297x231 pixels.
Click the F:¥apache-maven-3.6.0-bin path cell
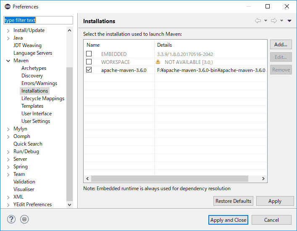pyautogui.click(x=211, y=70)
